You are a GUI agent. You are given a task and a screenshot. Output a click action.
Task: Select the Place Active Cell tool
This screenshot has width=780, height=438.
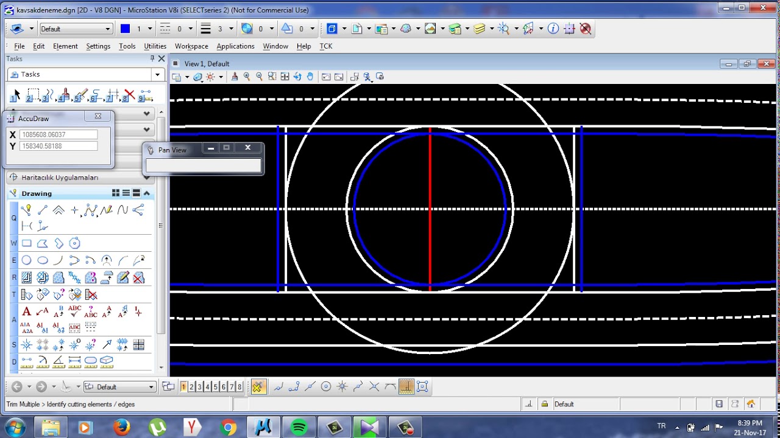pyautogui.click(x=26, y=345)
